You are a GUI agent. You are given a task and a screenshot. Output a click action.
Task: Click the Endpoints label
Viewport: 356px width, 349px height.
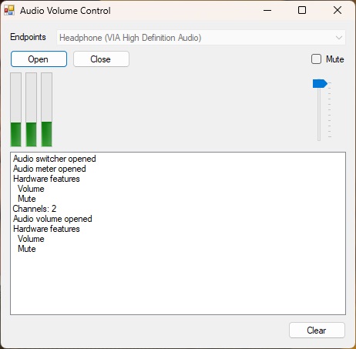pos(28,37)
